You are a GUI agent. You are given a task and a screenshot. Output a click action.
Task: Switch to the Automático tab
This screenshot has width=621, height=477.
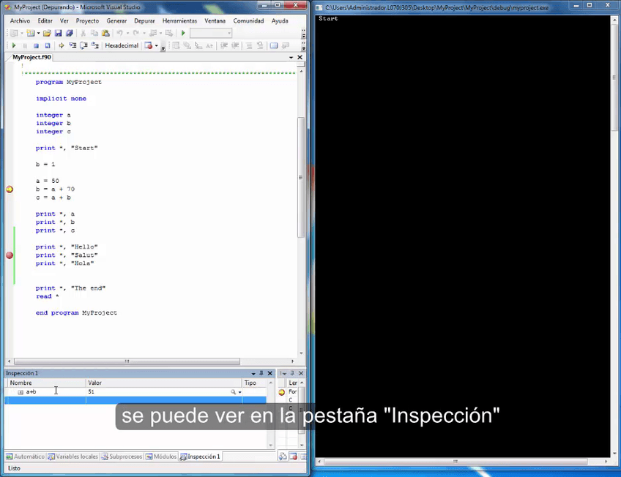click(x=26, y=457)
